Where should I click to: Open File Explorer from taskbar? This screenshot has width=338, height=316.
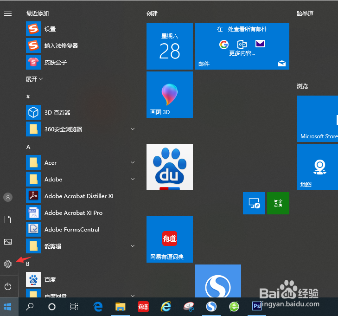click(120, 307)
